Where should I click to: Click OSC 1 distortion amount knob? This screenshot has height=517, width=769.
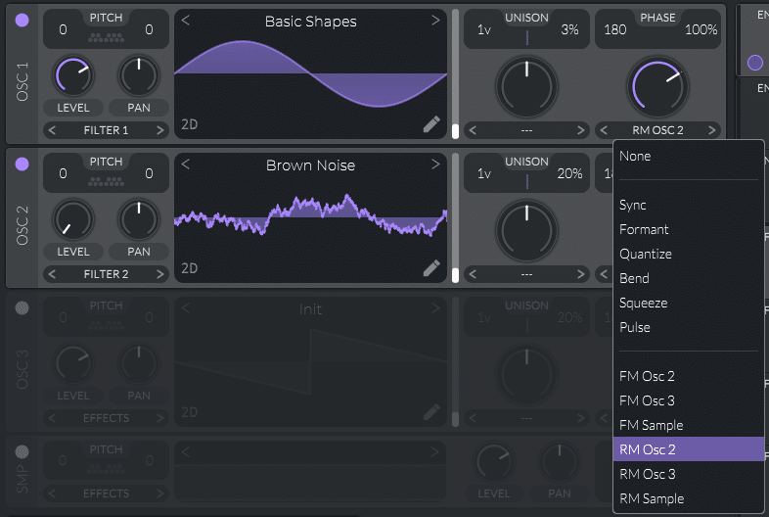tap(657, 87)
